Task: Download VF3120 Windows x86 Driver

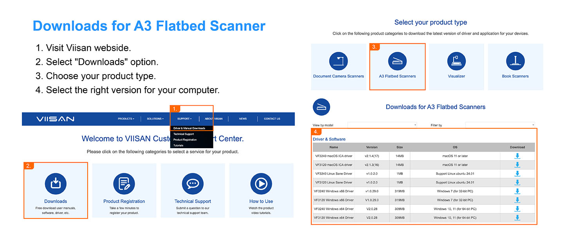Action: pyautogui.click(x=517, y=200)
